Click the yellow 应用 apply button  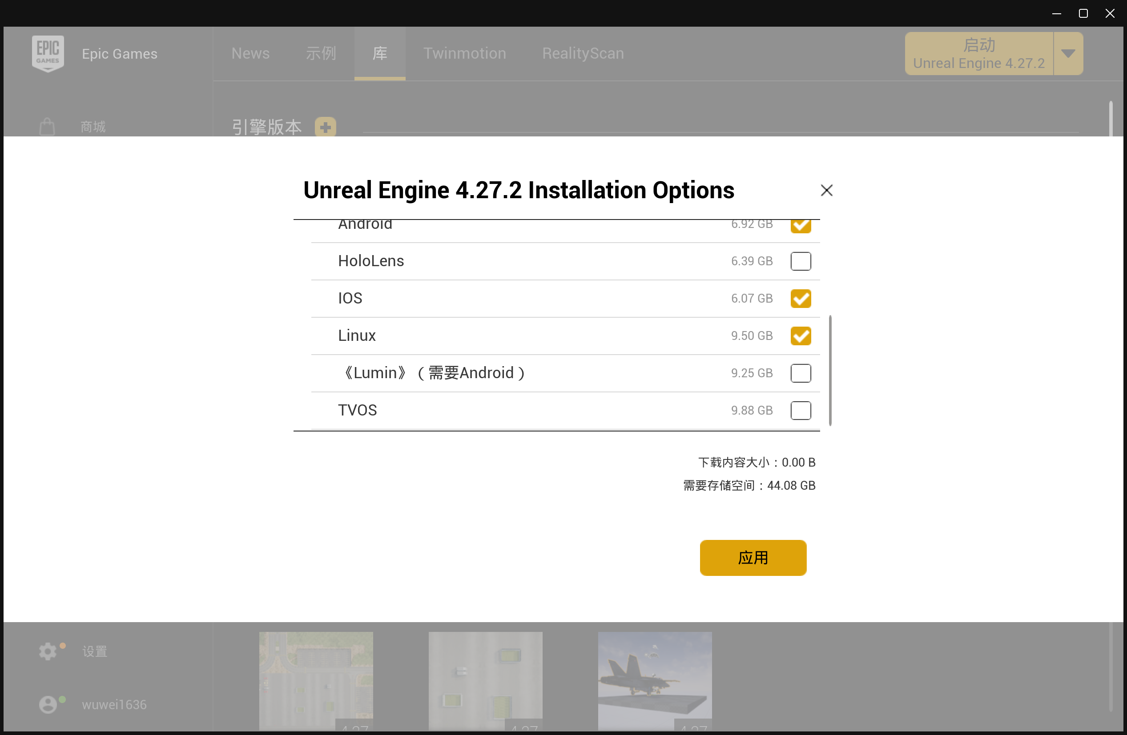(x=753, y=558)
